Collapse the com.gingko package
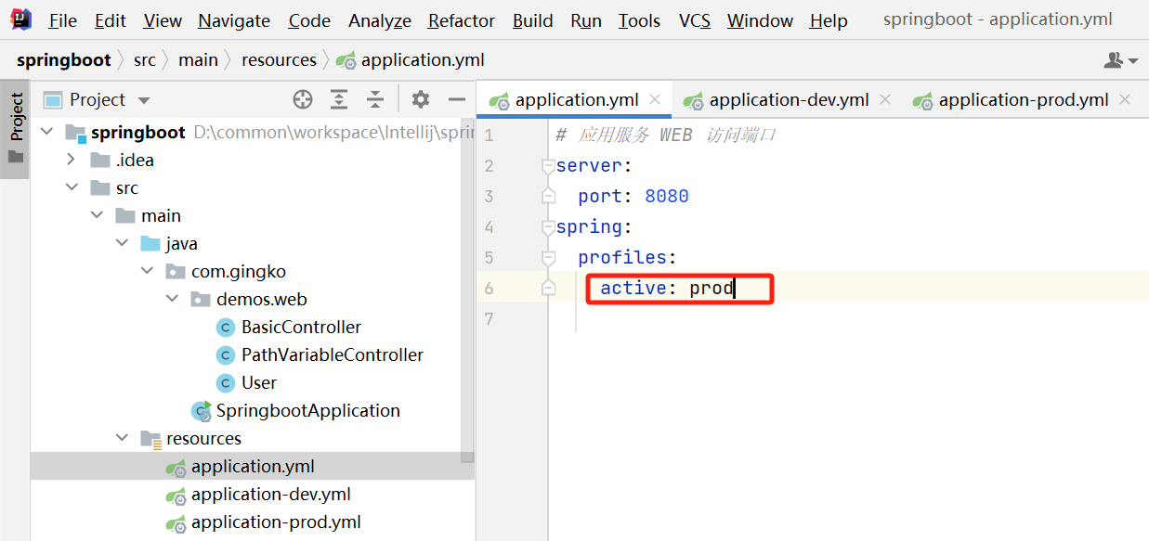 click(147, 272)
